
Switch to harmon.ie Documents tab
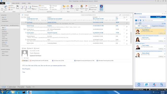click(x=143, y=17)
